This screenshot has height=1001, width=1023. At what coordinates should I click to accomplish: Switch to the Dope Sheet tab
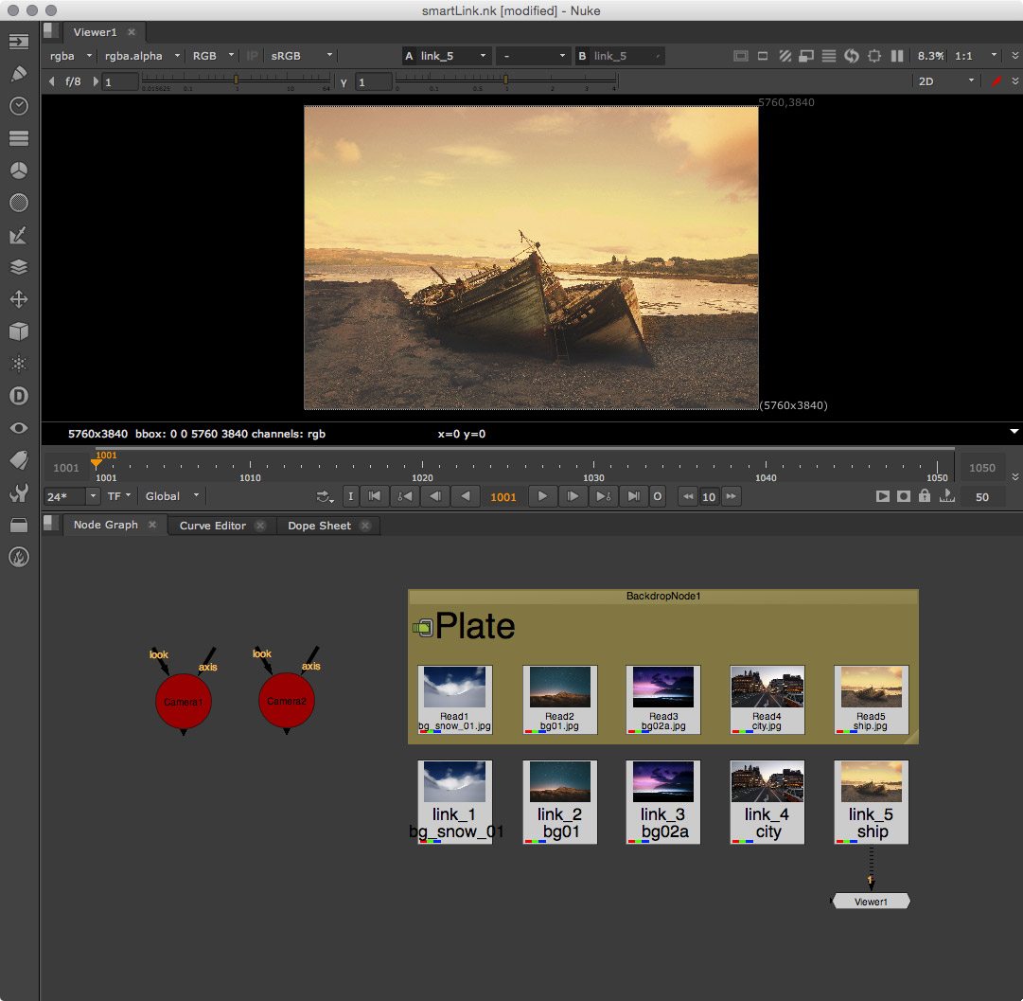coord(319,526)
